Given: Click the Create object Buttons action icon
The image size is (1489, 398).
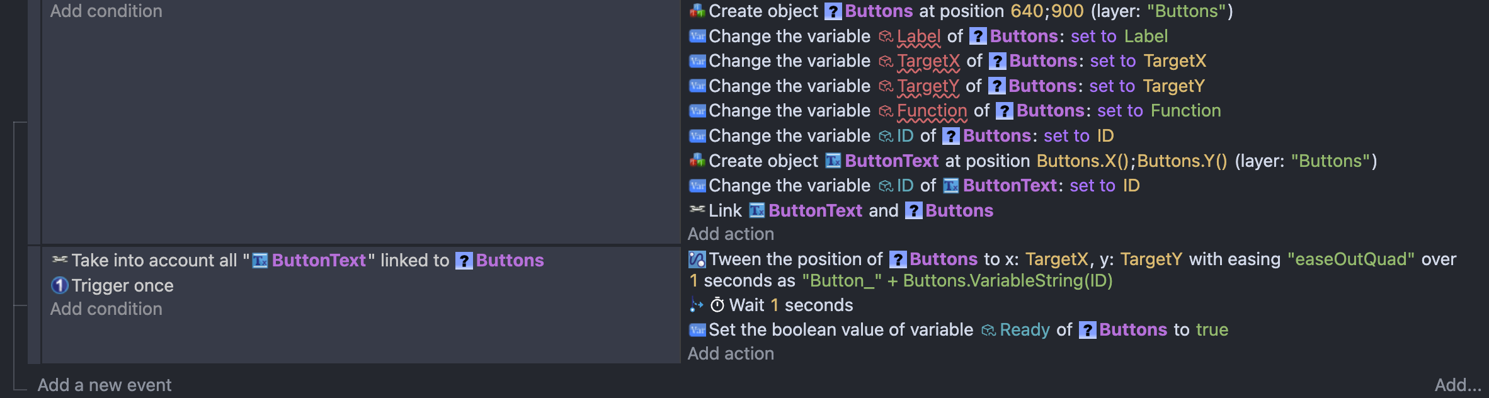Looking at the screenshot, I should click(x=697, y=11).
